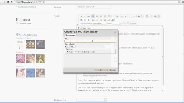Open Replace tool in editor toolbar
Viewport: 184px width, 103px height.
(x=143, y=16)
